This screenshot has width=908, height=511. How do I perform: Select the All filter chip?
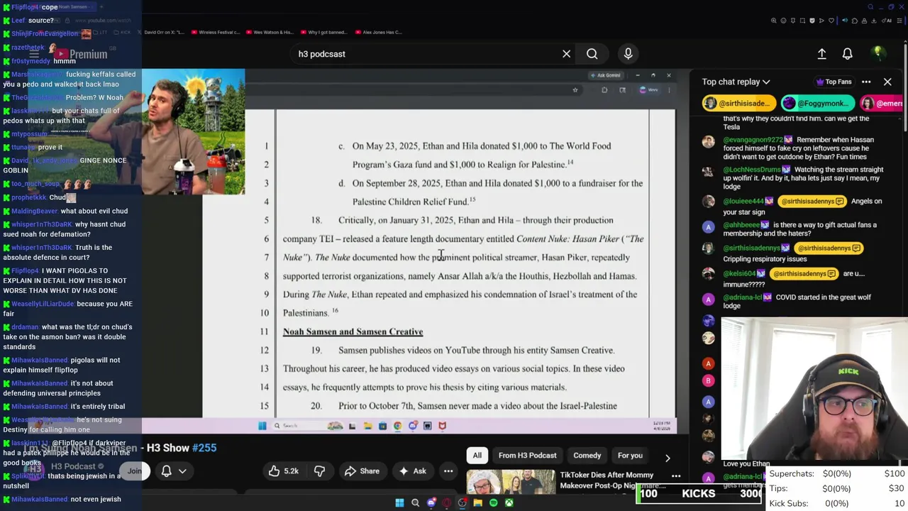[477, 456]
